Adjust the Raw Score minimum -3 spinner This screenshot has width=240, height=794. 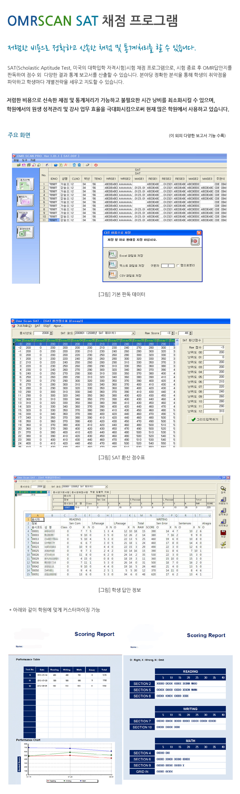pos(172,333)
